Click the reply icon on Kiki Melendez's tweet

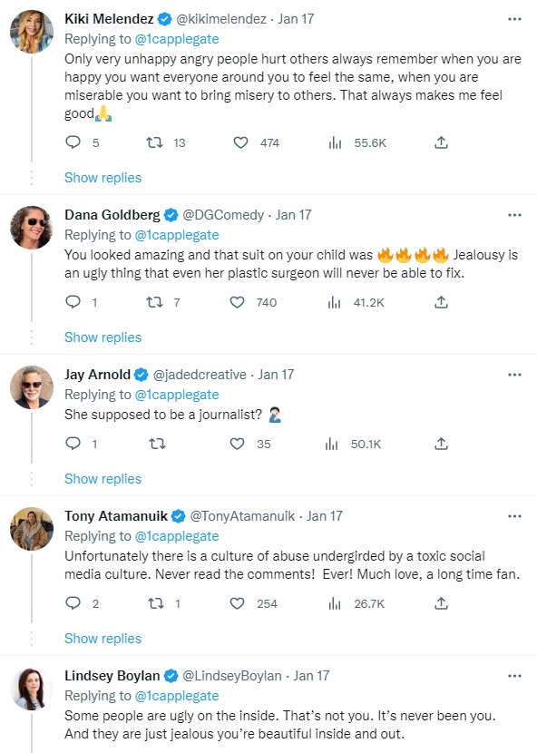[x=73, y=142]
